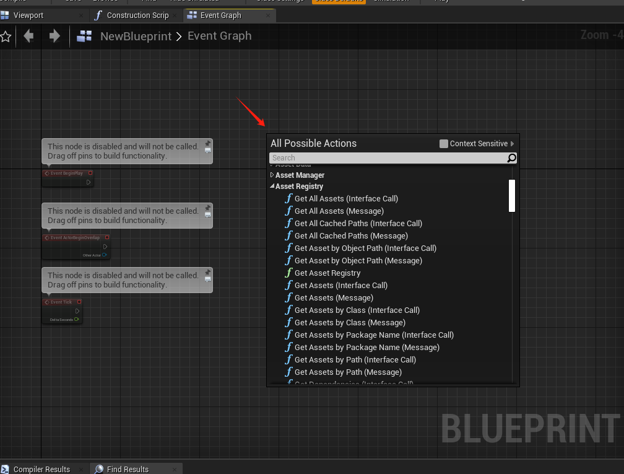
Task: Select Get Assets by Path (Interface Call)
Action: pos(355,359)
